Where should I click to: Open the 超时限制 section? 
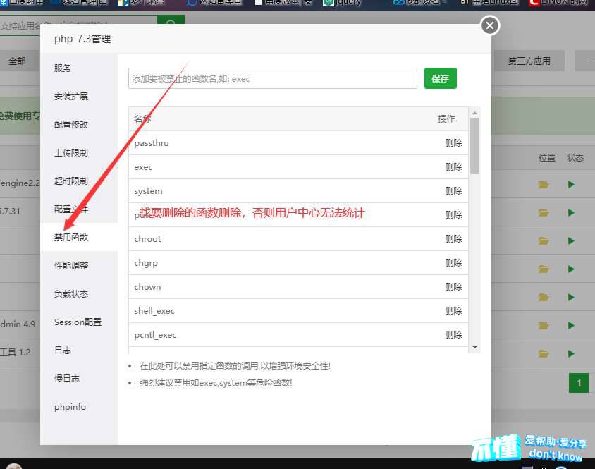pos(71,181)
